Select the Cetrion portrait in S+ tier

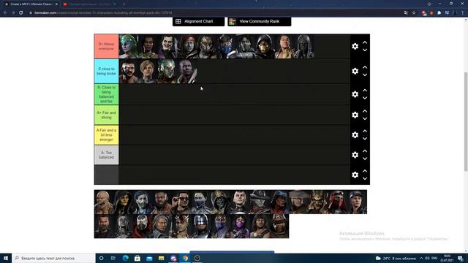[129, 46]
